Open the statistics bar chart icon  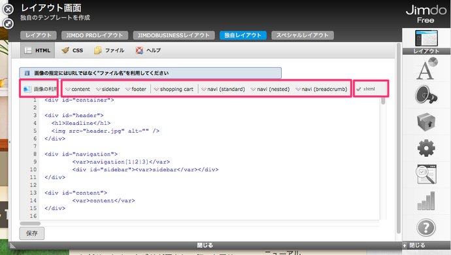click(426, 201)
